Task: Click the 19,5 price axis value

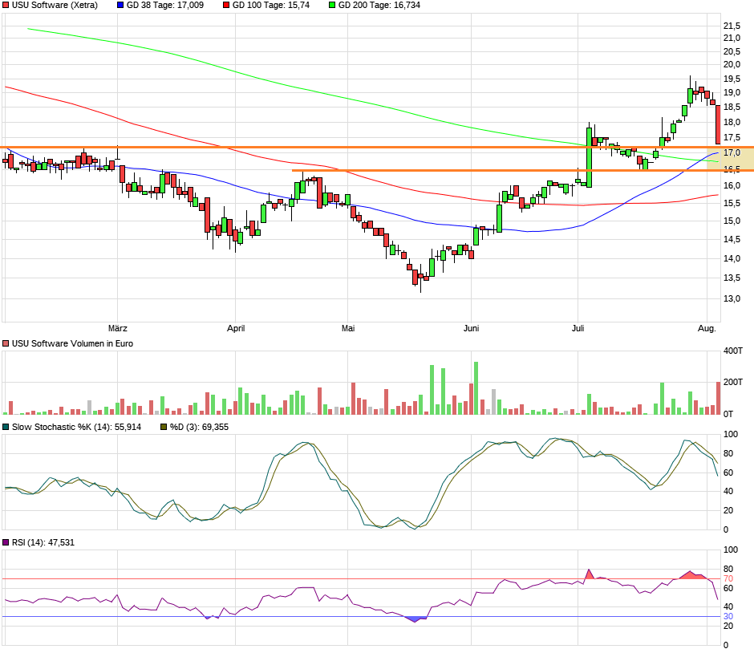Action: 732,79
